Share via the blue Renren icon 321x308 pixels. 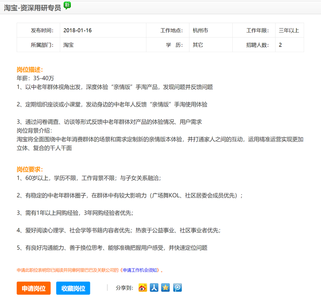point(154,288)
